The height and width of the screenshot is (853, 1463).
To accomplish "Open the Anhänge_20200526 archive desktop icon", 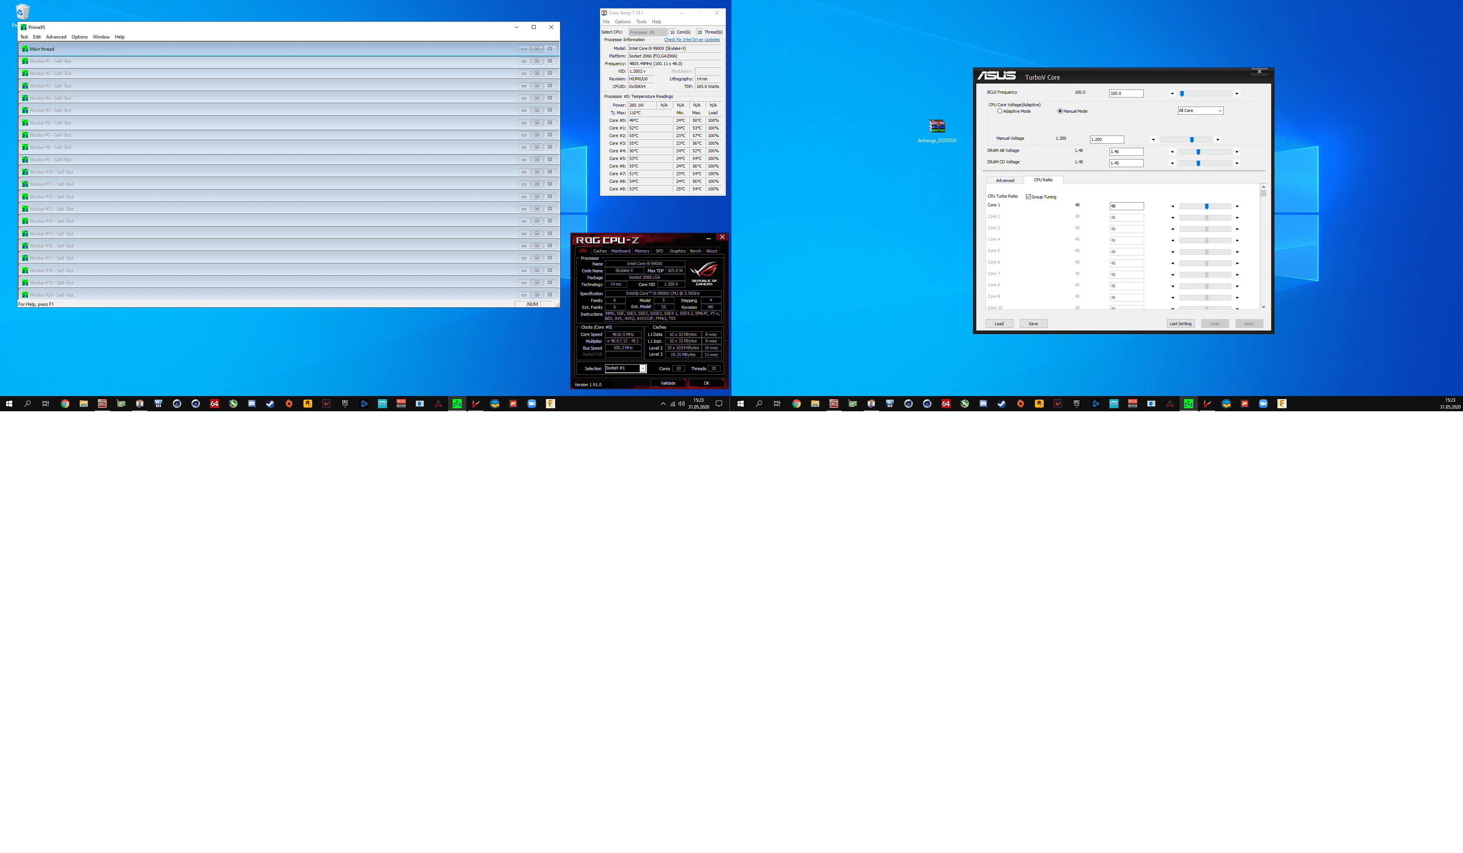I will 937,131.
